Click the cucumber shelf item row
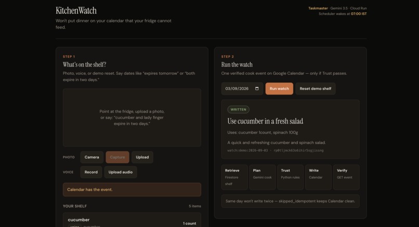419x227 pixels. 132,220
